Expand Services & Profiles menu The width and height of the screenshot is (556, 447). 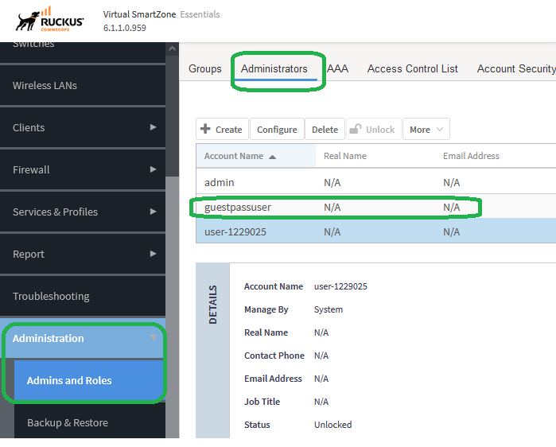[x=153, y=212]
